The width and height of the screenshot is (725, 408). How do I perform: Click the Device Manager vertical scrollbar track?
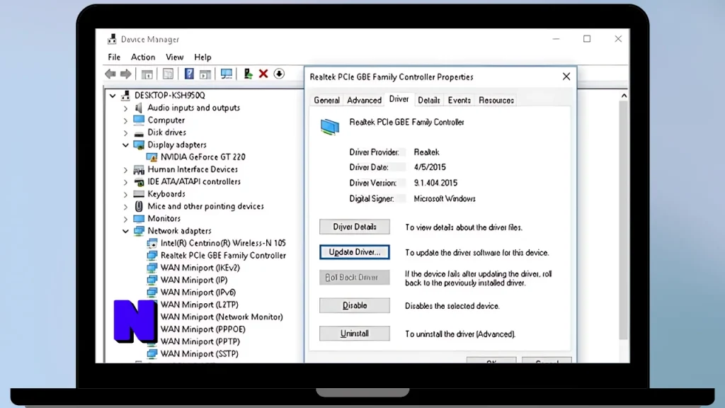click(x=624, y=222)
